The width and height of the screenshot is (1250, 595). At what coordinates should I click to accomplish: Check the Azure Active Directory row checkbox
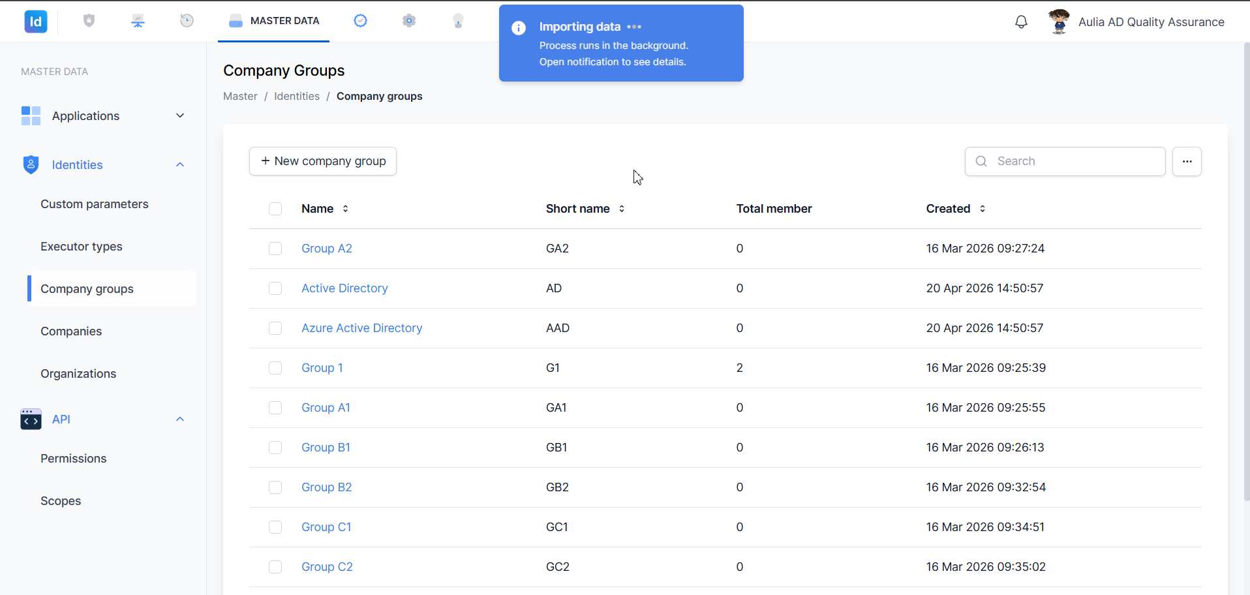click(275, 328)
